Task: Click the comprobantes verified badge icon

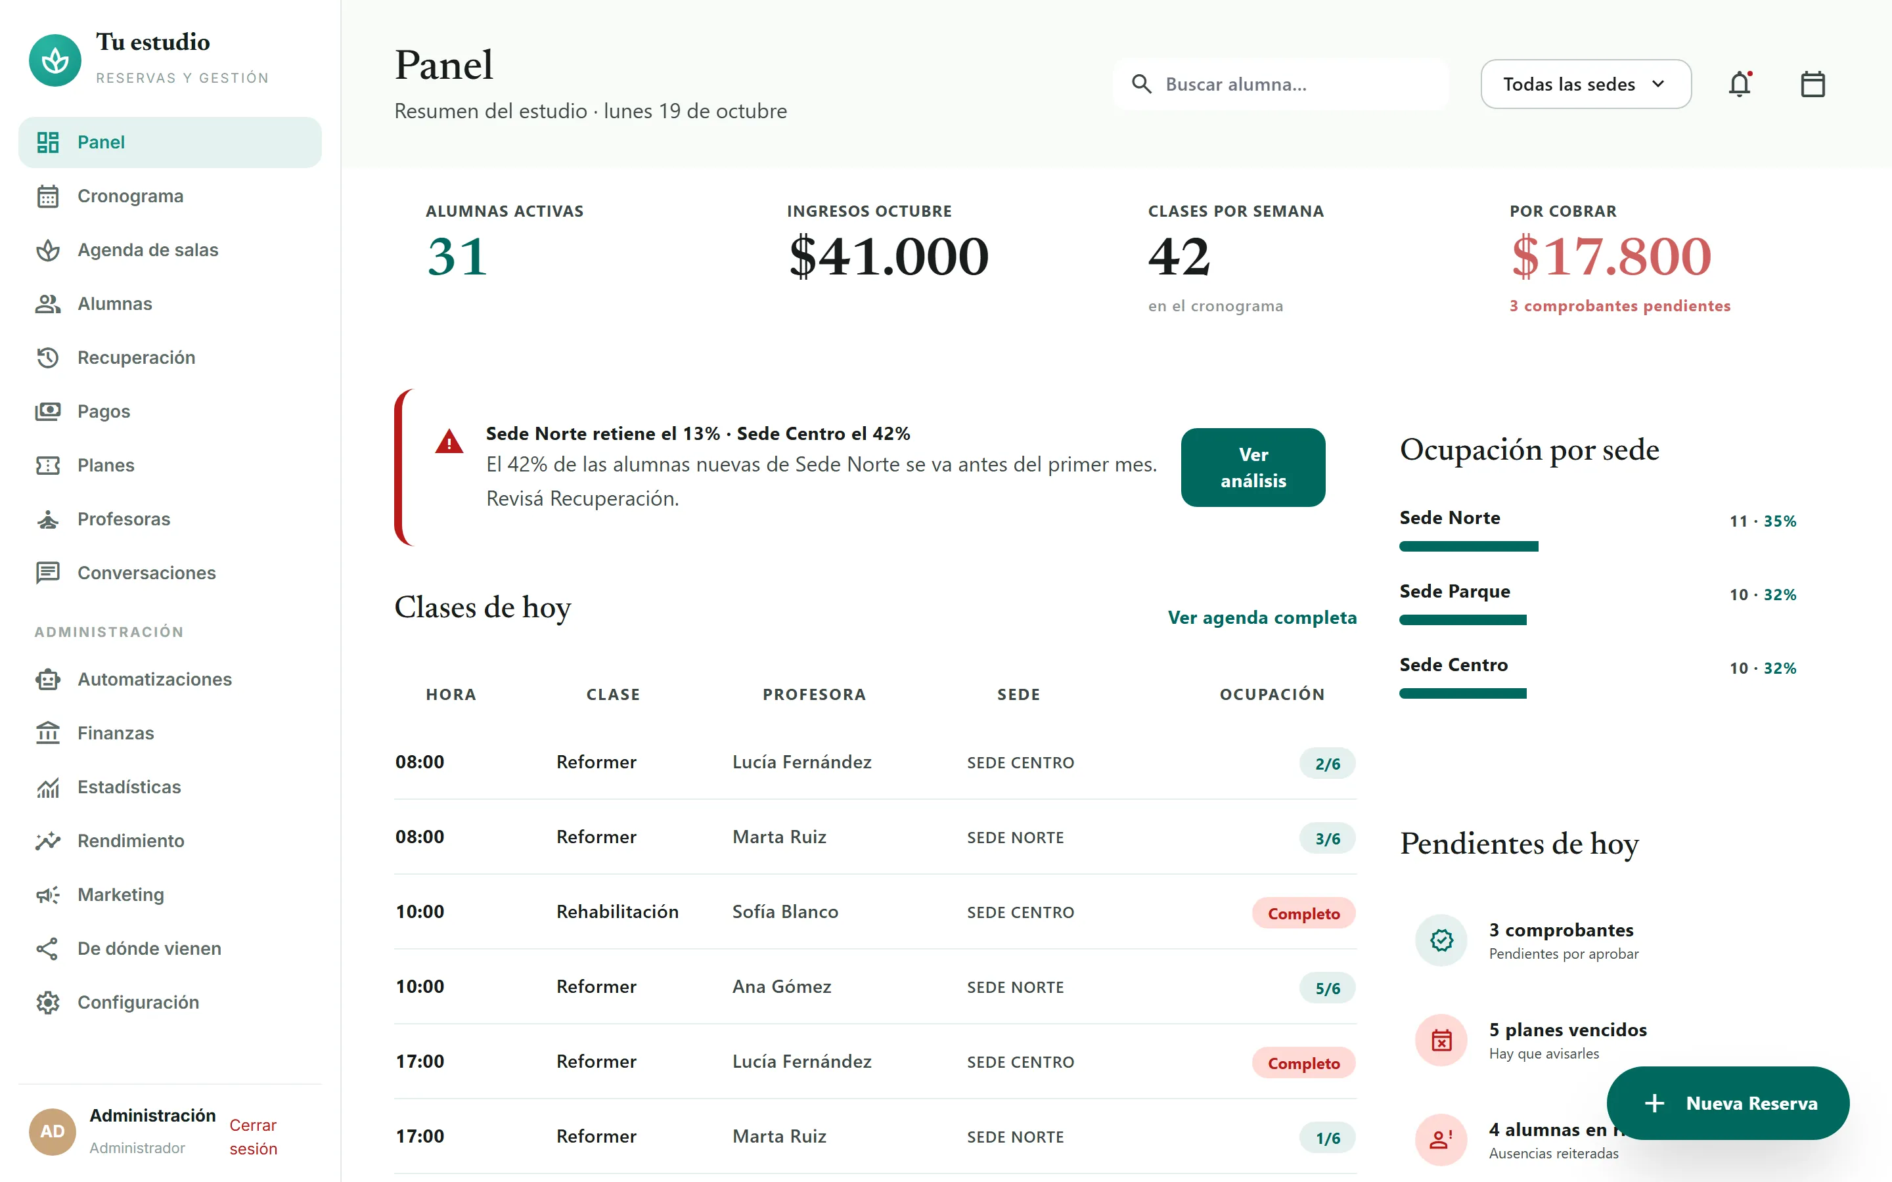Action: coord(1441,940)
